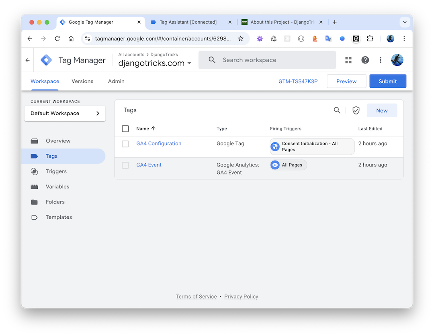The width and height of the screenshot is (434, 336).
Task: Click the Chrome profile avatar in toolbar
Action: coord(391,39)
